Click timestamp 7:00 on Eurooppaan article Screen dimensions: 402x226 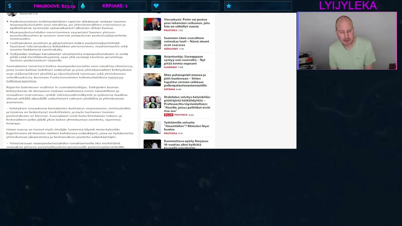[x=180, y=67]
